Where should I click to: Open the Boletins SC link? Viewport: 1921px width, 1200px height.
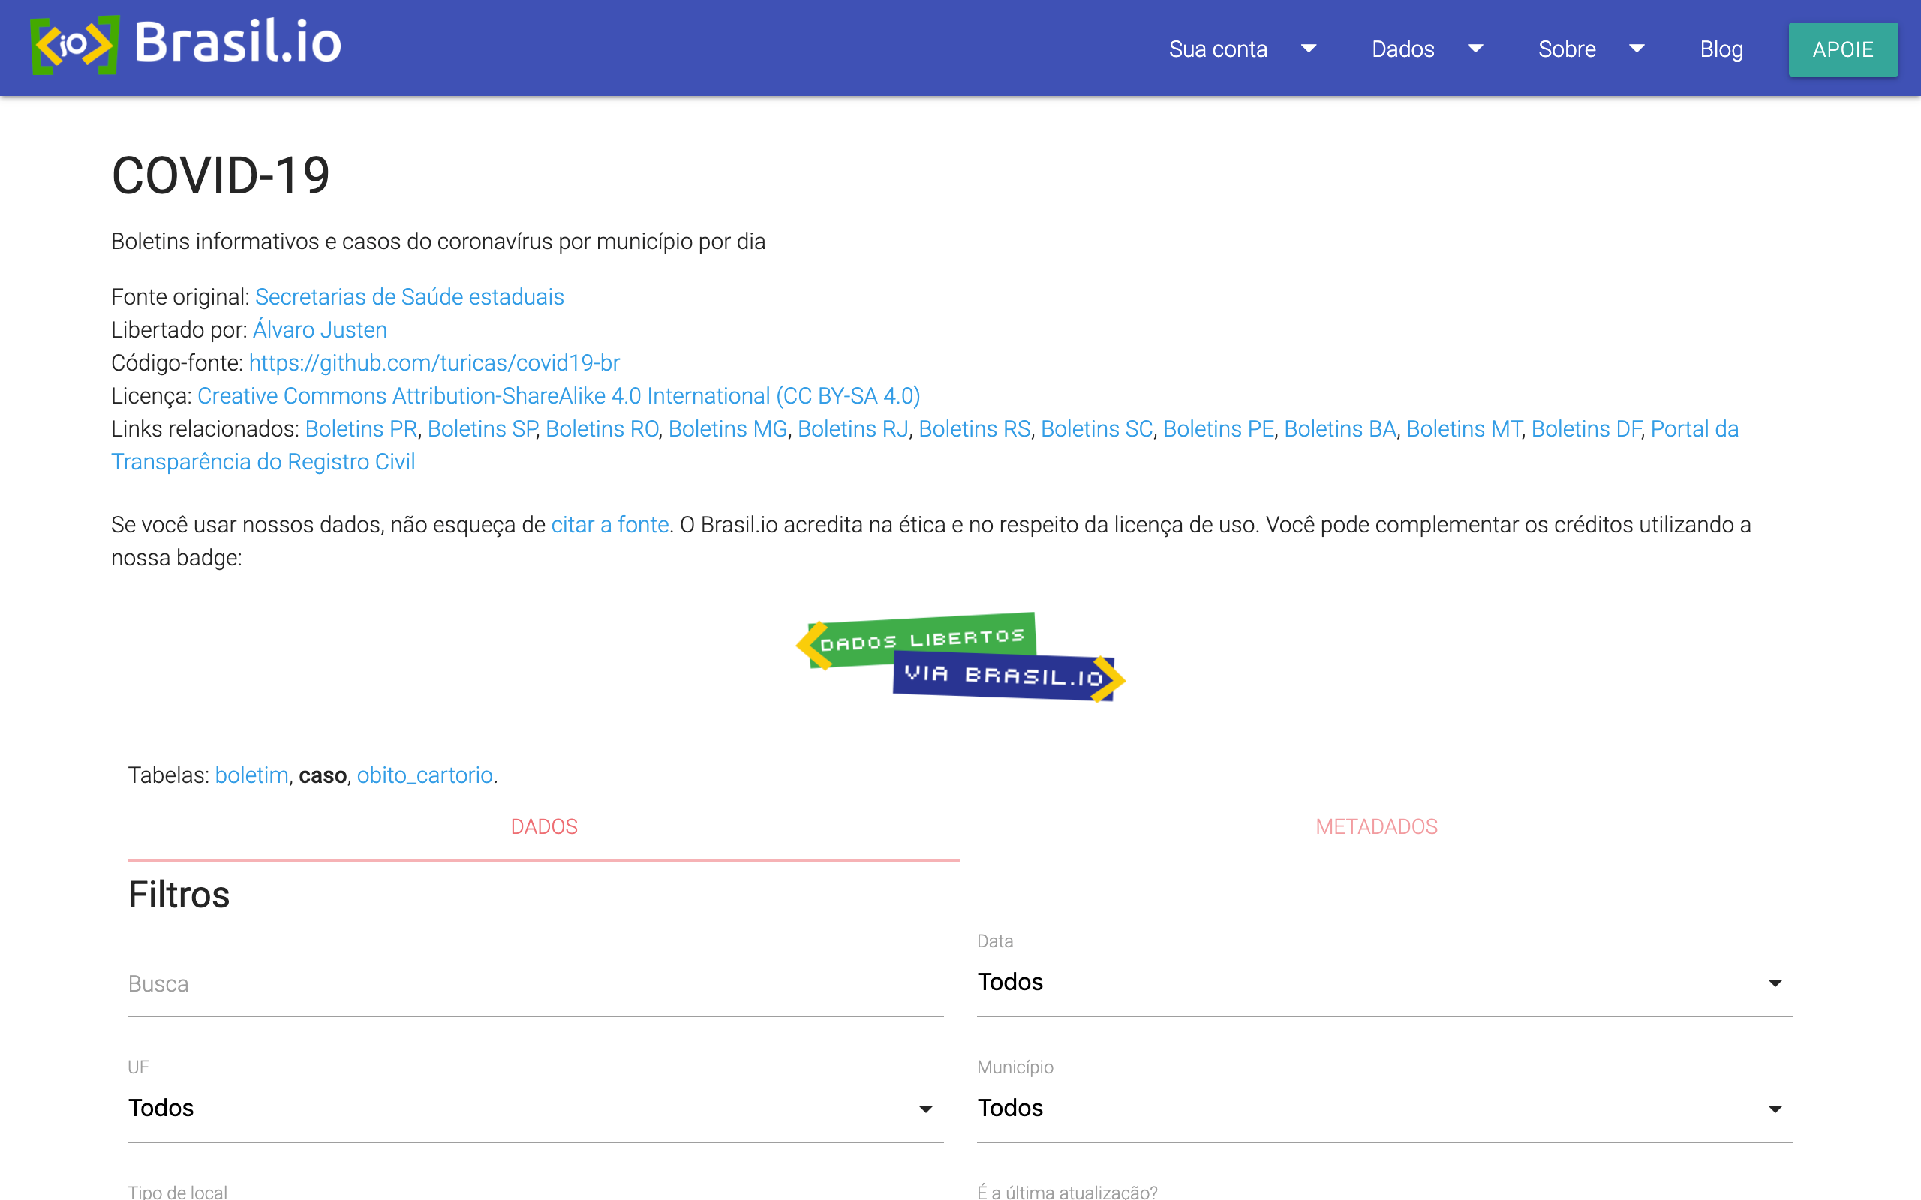pyautogui.click(x=1097, y=428)
